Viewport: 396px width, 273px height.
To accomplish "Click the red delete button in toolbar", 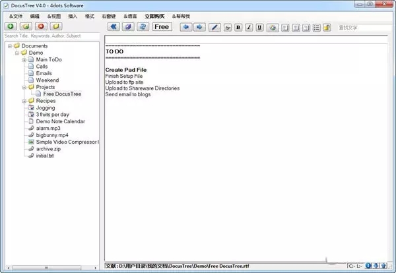I will click(x=41, y=27).
